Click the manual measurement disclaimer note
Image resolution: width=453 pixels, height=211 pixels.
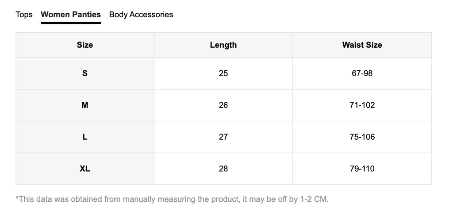[172, 199]
